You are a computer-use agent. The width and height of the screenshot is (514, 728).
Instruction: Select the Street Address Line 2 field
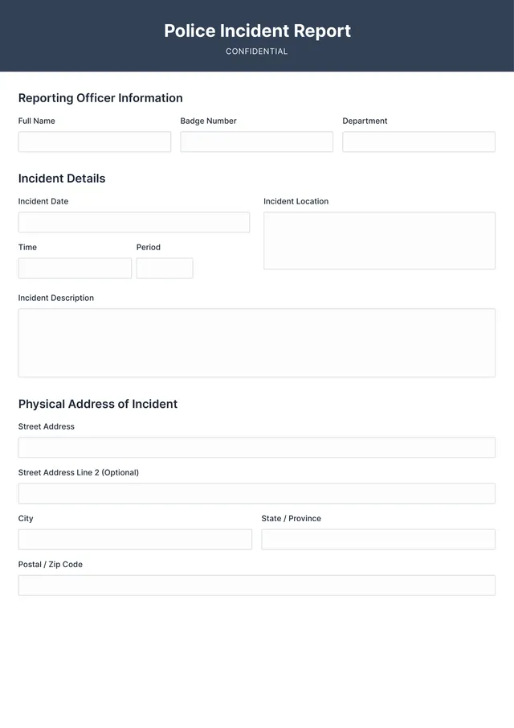click(256, 493)
